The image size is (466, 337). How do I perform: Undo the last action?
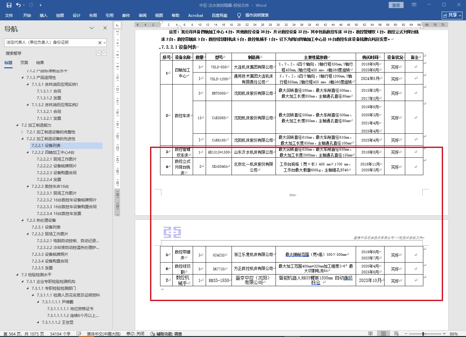pyautogui.click(x=18, y=5)
